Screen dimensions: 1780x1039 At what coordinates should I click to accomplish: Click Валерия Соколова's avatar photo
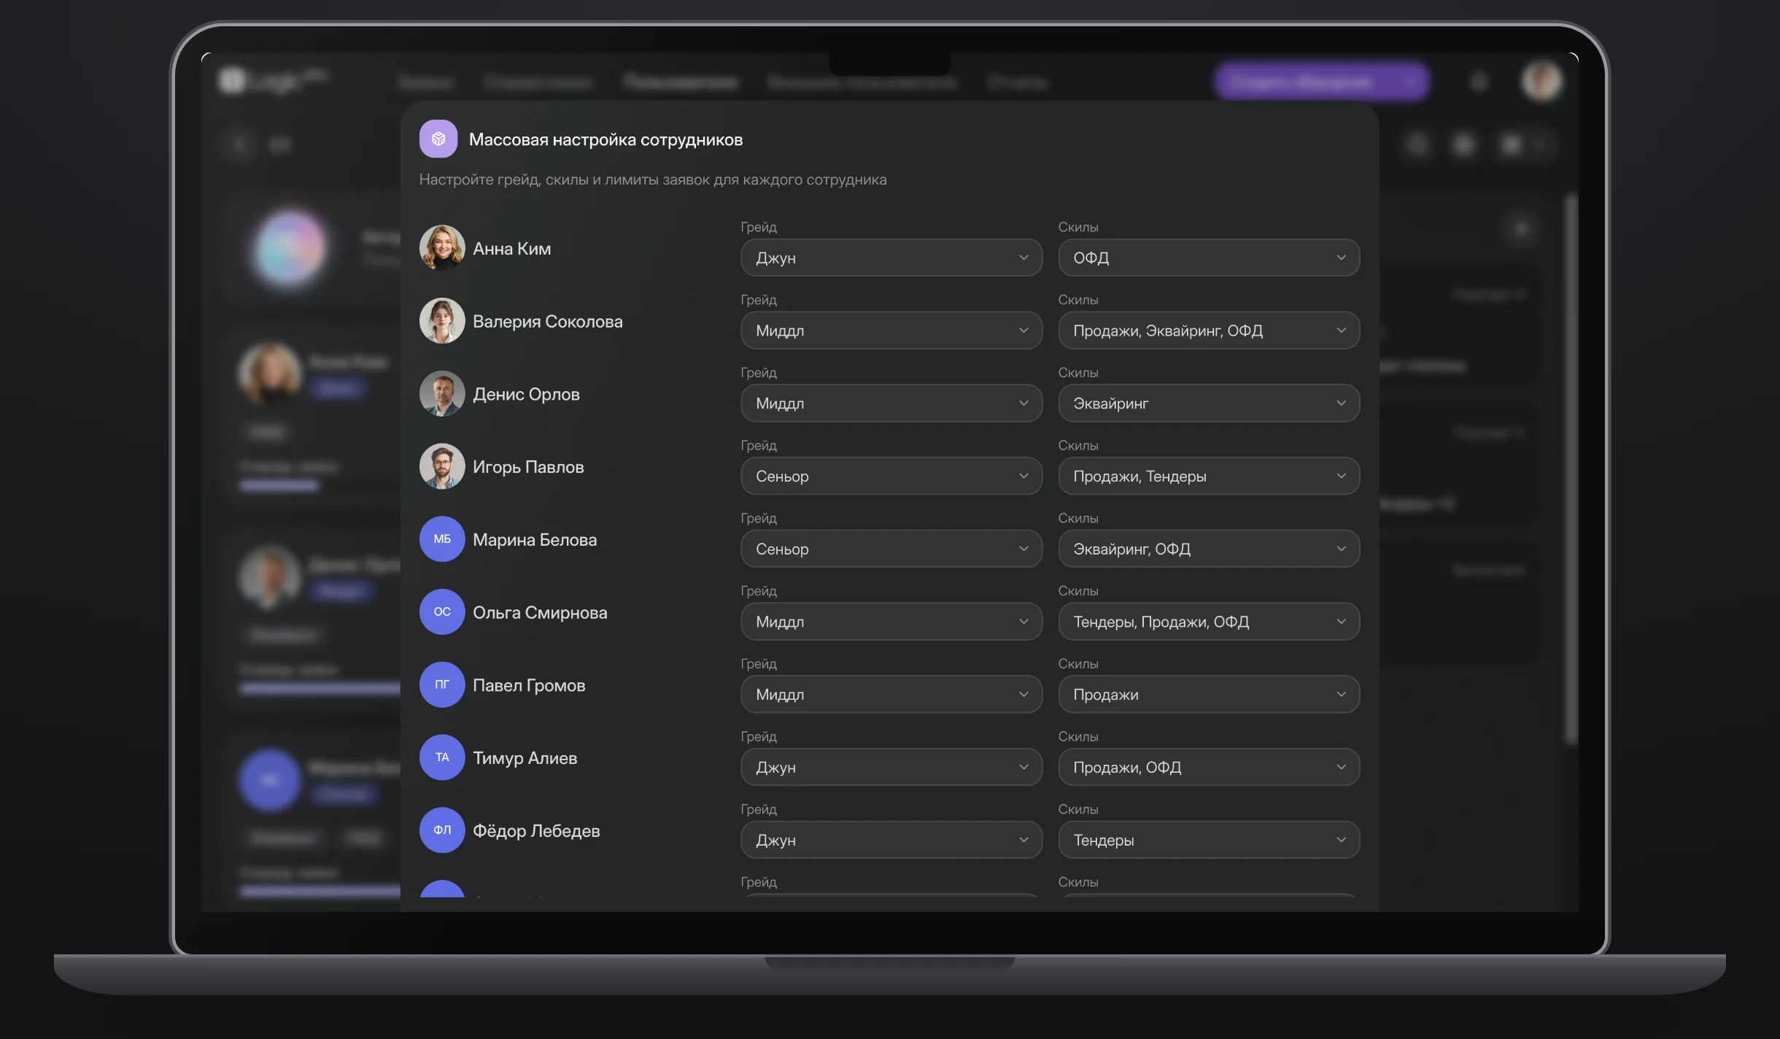pyautogui.click(x=442, y=320)
